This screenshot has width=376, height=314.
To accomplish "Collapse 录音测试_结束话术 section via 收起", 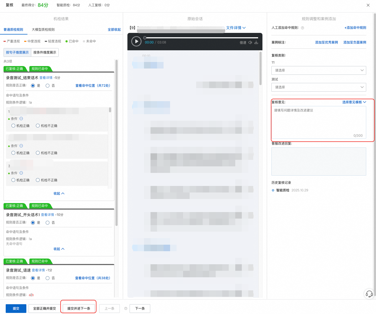I will pyautogui.click(x=59, y=194).
